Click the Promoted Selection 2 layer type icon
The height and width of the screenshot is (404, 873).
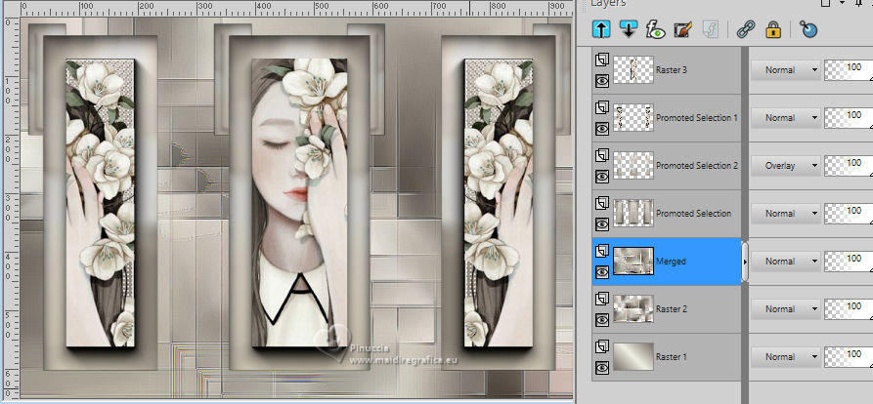coord(602,155)
